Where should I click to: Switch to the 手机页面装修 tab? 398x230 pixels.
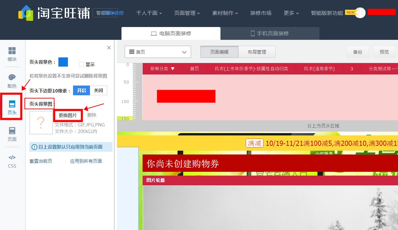[x=270, y=33]
